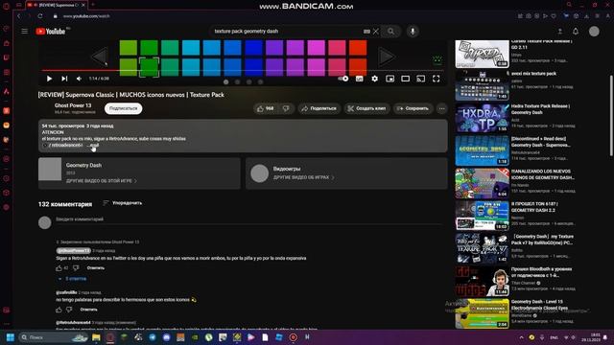Share the video via Поделиться

(x=319, y=108)
